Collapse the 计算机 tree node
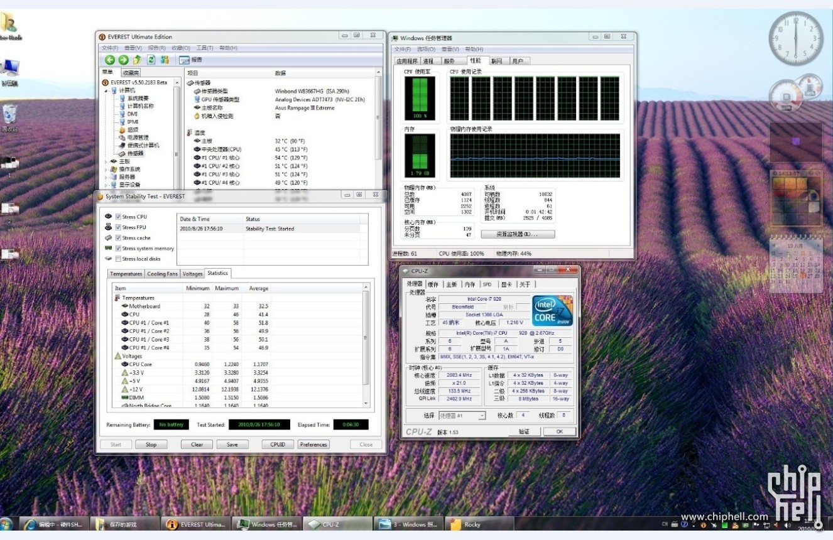Screen dimensions: 833x540 (x=106, y=90)
